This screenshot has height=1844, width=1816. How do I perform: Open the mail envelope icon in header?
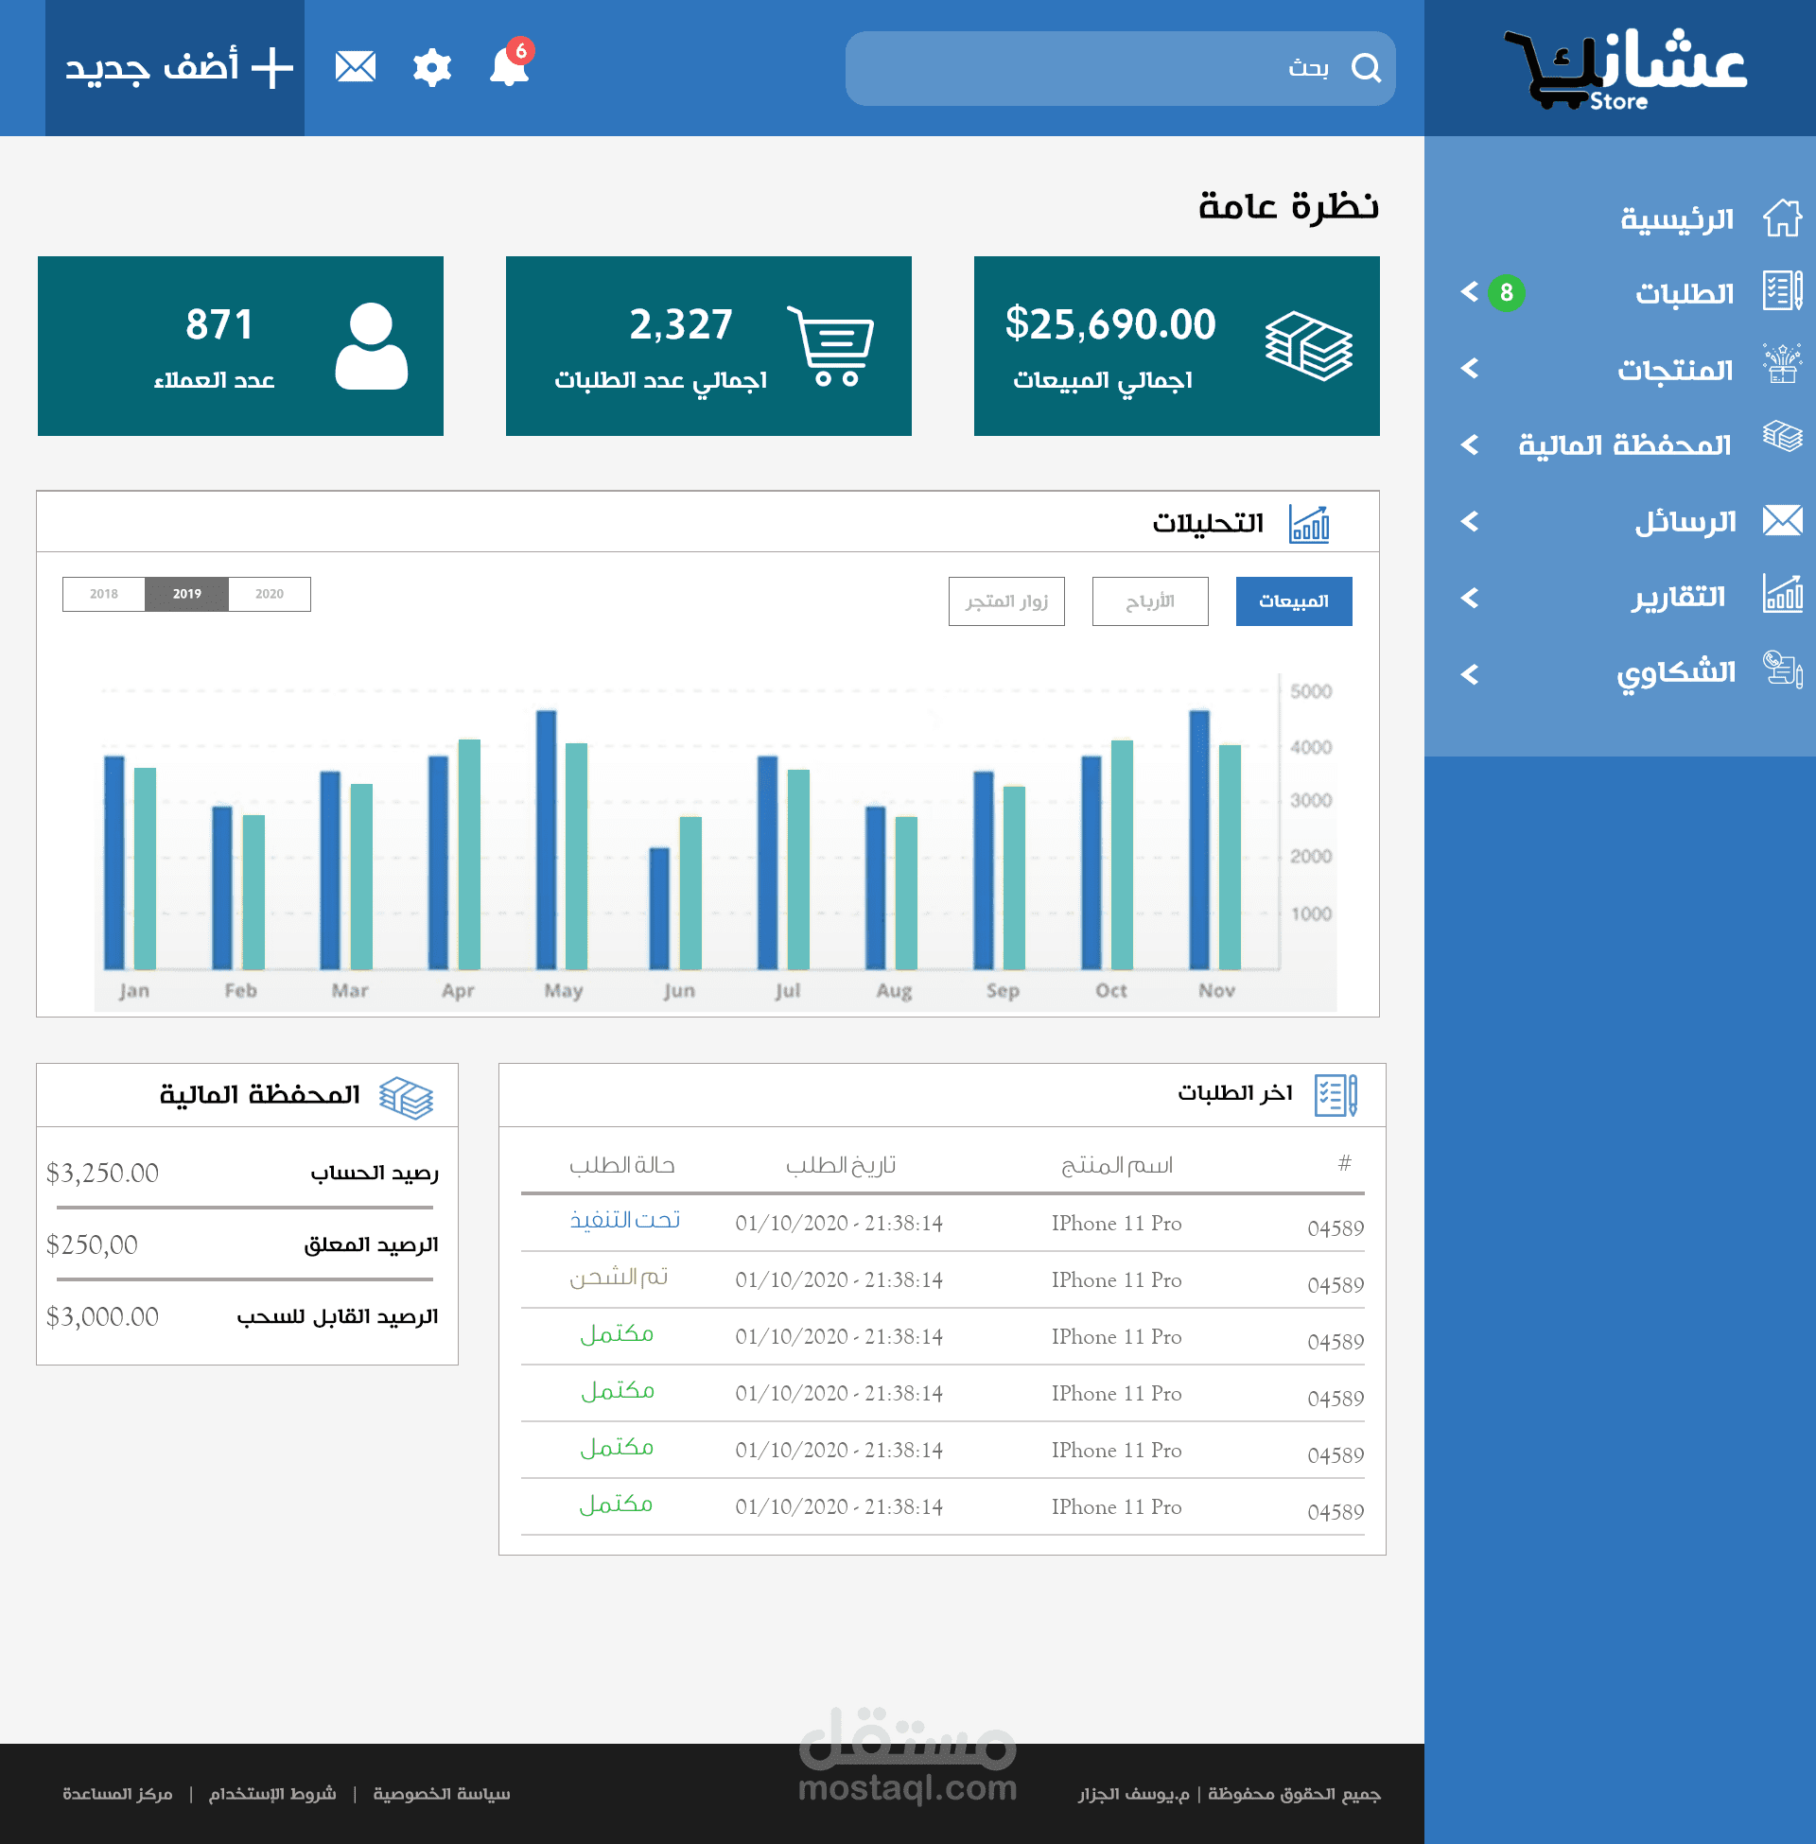coord(356,67)
